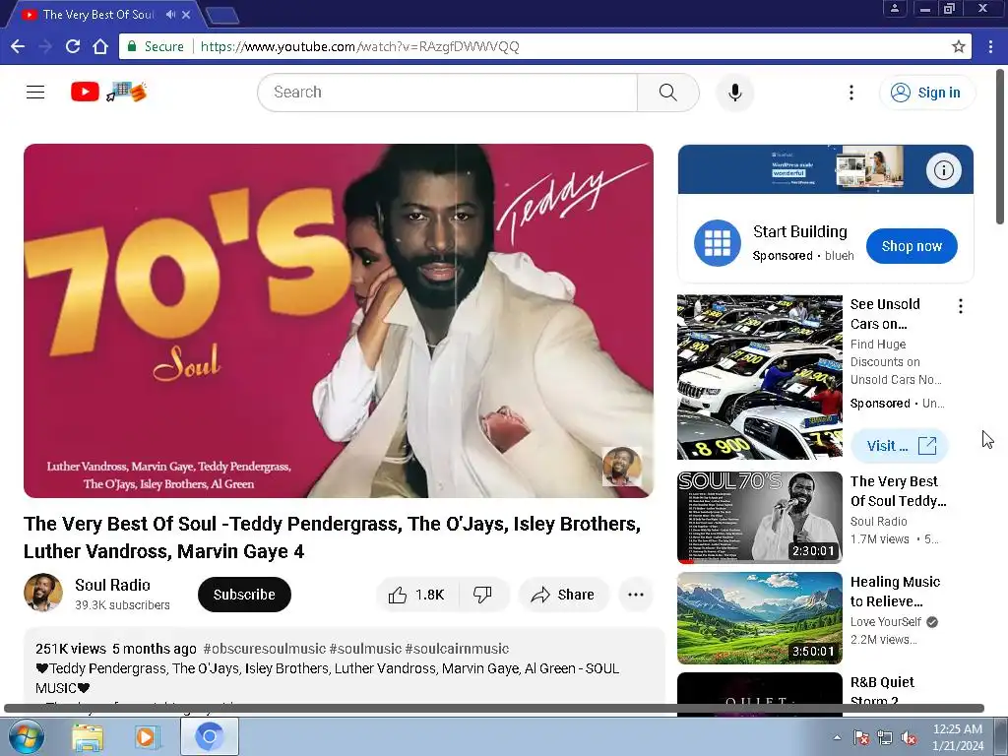Dislike the video with thumbs down
The image size is (1008, 756).
[482, 595]
